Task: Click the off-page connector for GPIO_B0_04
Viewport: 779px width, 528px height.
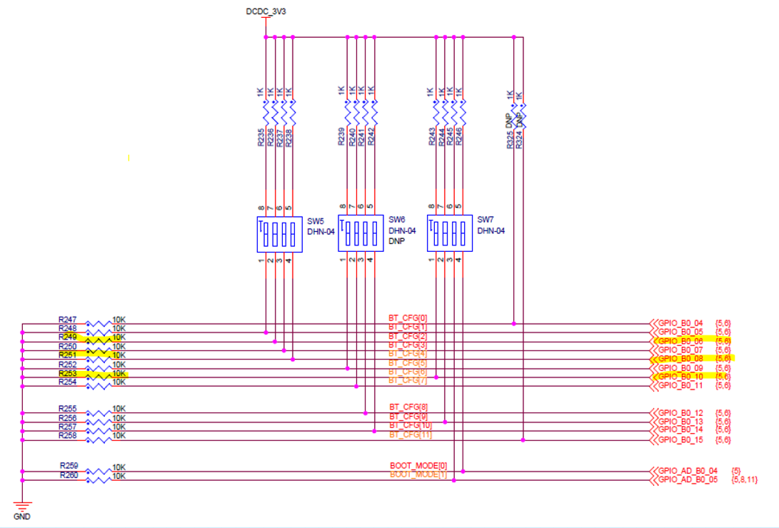Action: point(680,323)
